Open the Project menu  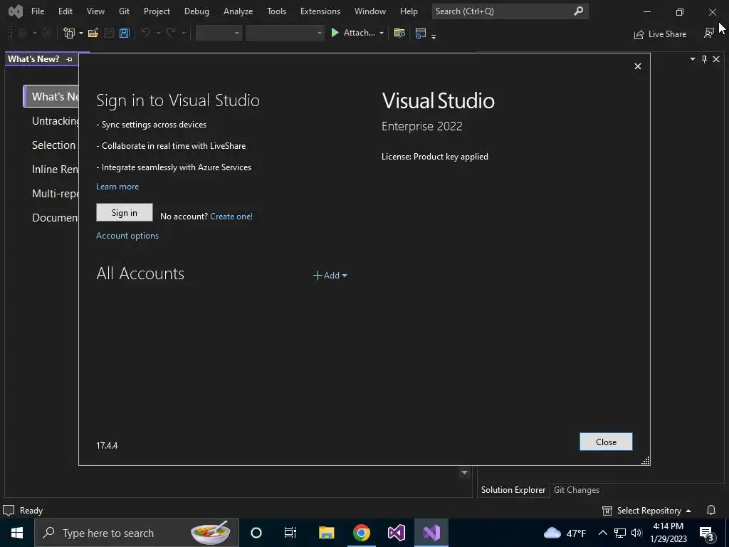pyautogui.click(x=157, y=11)
